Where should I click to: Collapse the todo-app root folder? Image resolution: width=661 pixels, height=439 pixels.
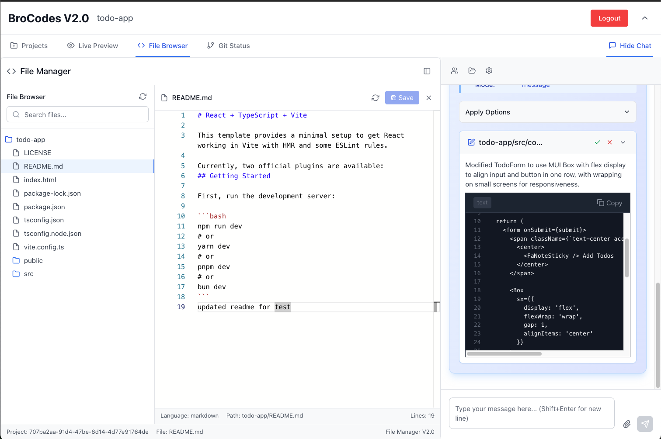pos(77,140)
